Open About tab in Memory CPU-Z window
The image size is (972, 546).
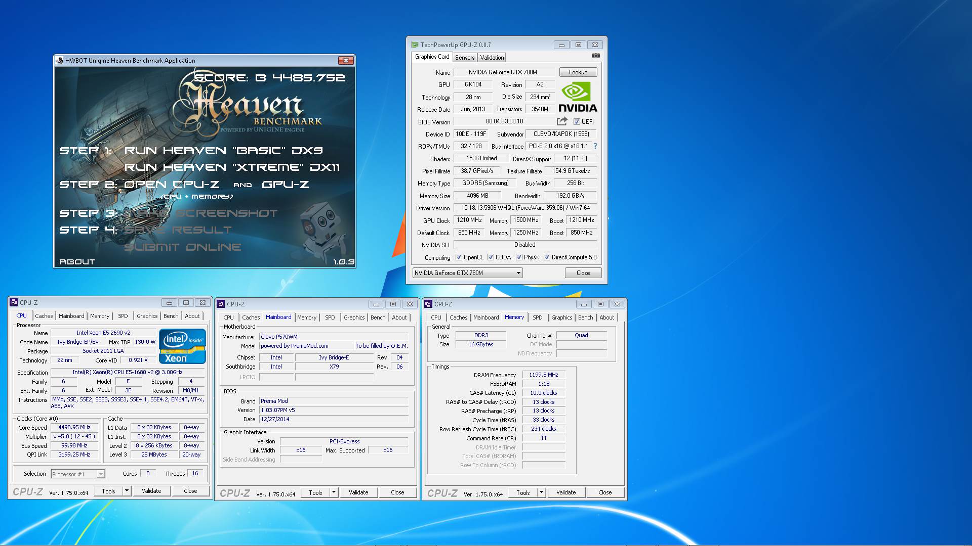607,317
